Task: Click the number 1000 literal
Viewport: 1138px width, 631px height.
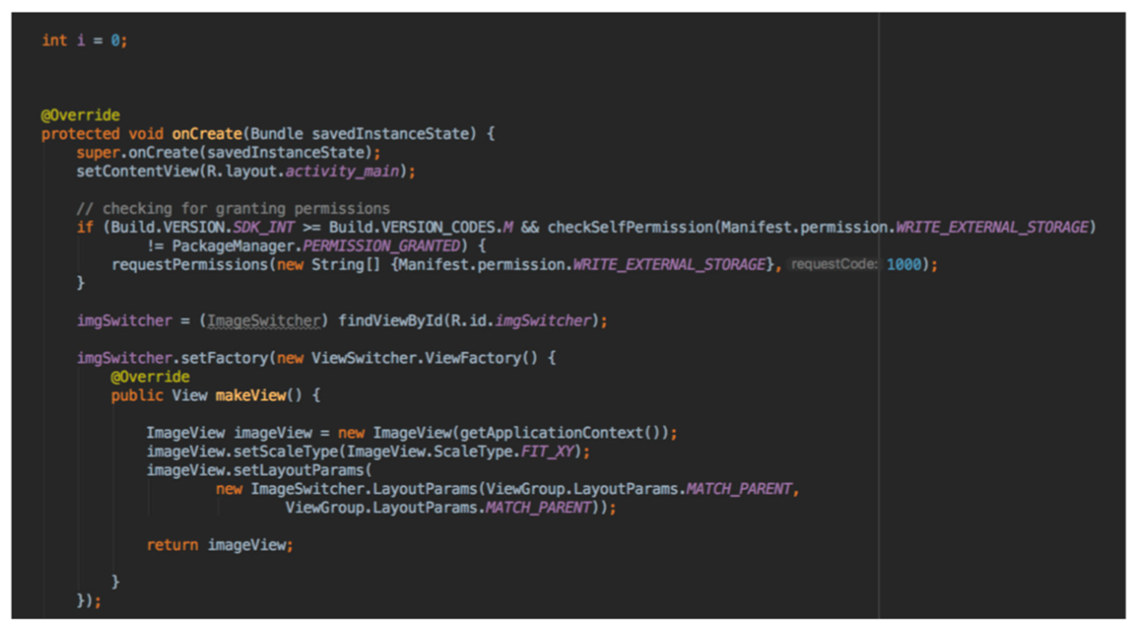Action: (x=904, y=265)
